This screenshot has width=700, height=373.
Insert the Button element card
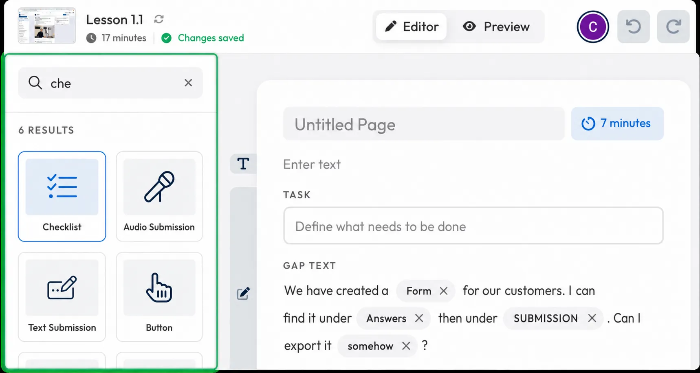pyautogui.click(x=159, y=297)
